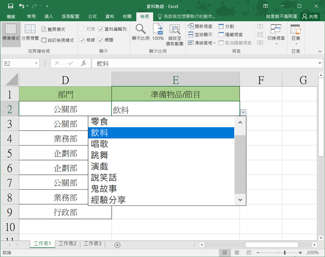Open the 切換視窗 switch windows menu

pyautogui.click(x=275, y=32)
